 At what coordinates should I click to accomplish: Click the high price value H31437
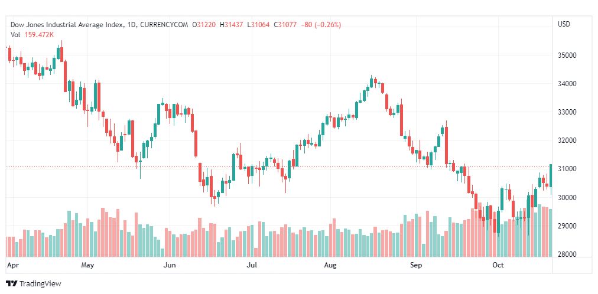[x=232, y=24]
